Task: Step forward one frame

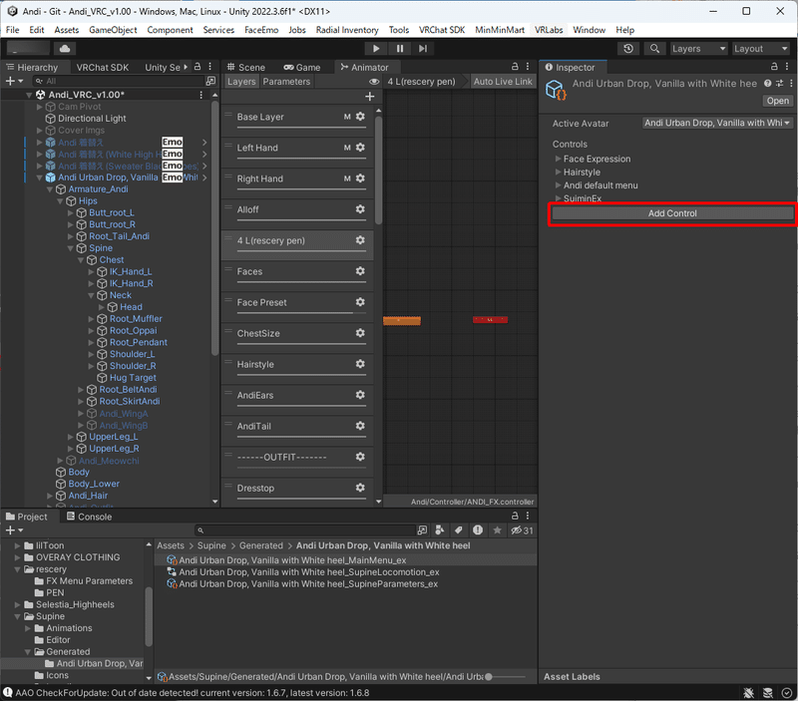Action: (x=423, y=48)
